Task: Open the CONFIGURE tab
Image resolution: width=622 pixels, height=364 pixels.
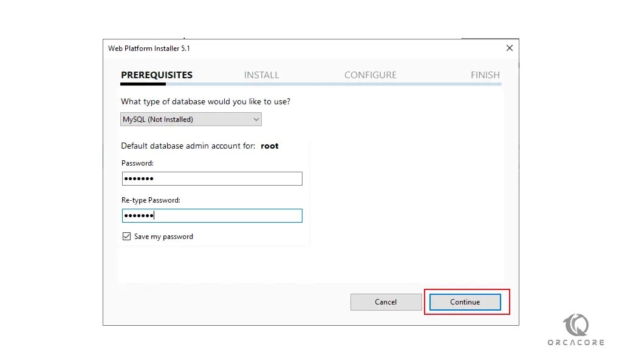Action: tap(371, 75)
